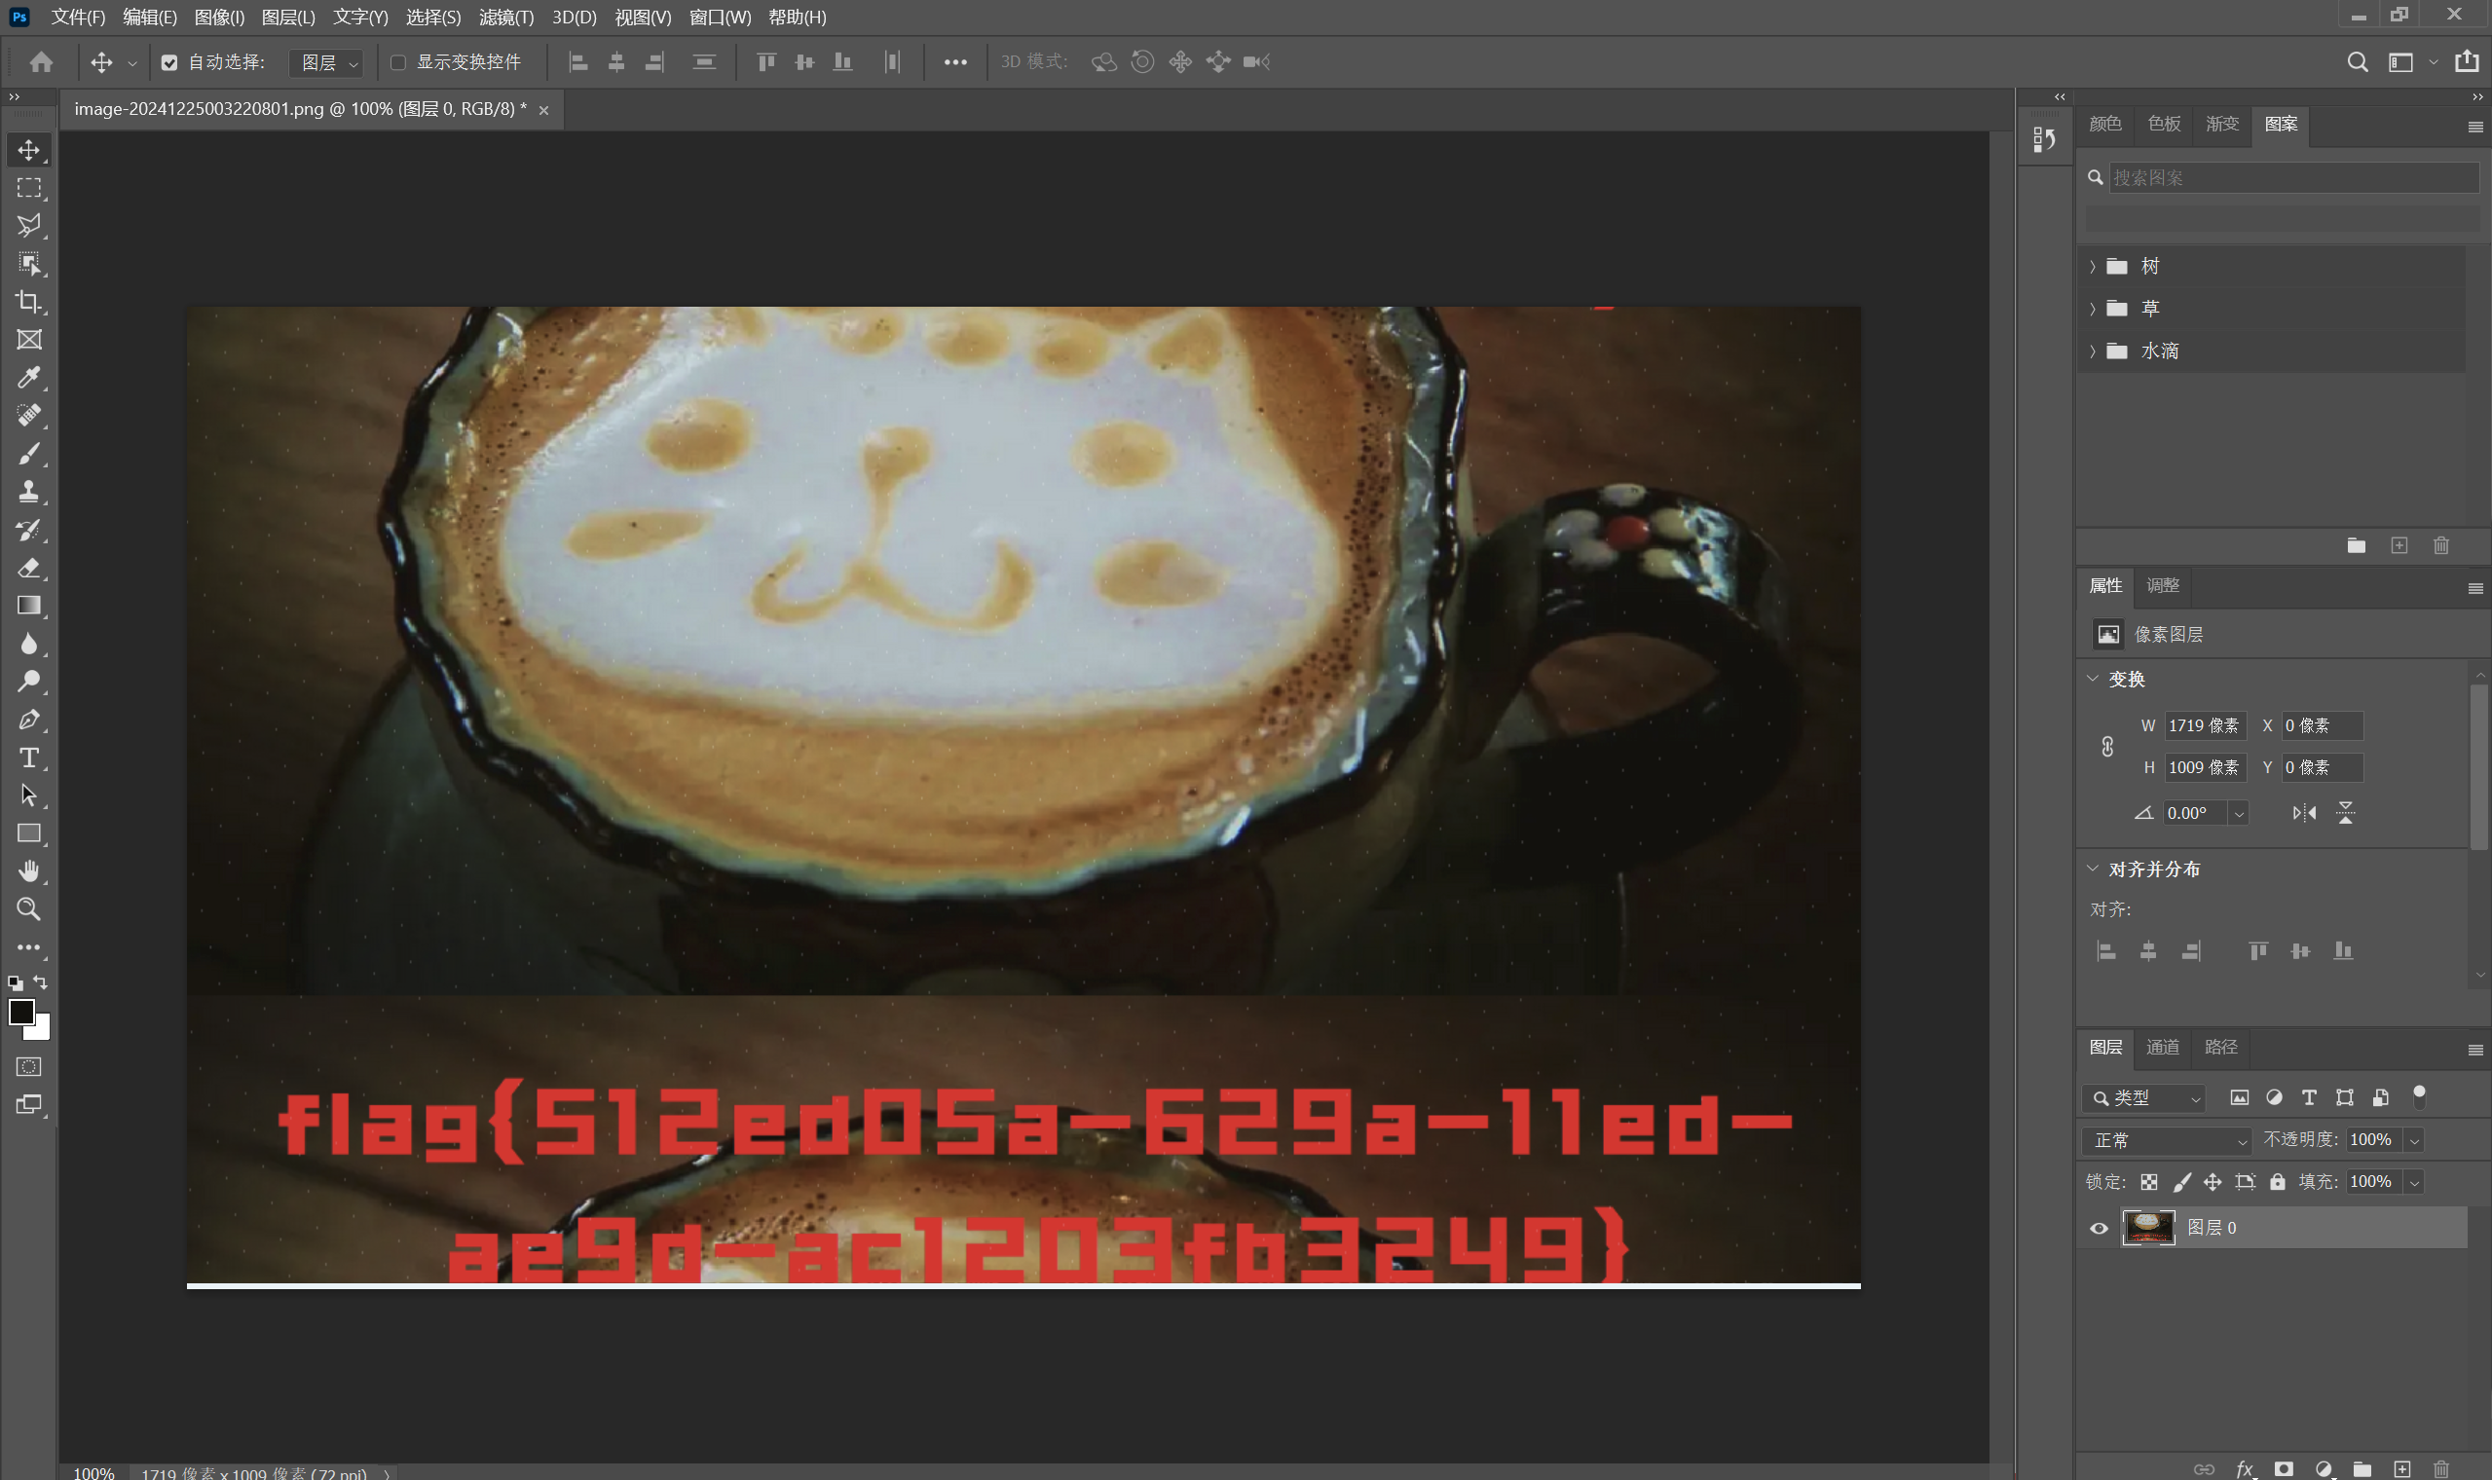The image size is (2492, 1480).
Task: Select the Frame tool
Action: [29, 340]
